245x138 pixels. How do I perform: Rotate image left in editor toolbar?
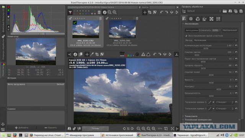(x=155, y=54)
